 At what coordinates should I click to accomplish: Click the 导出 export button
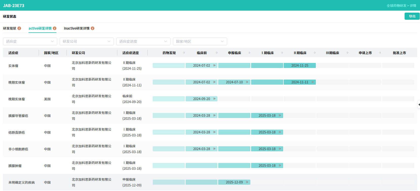point(412,16)
